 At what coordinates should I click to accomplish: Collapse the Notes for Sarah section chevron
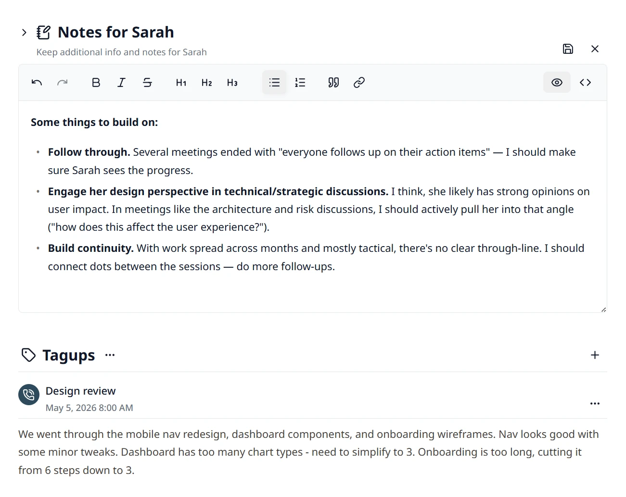24,33
